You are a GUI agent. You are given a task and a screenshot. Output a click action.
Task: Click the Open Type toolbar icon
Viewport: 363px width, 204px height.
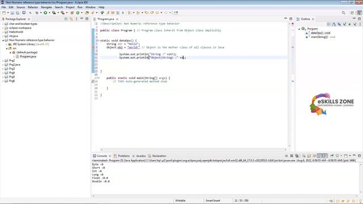pos(87,13)
